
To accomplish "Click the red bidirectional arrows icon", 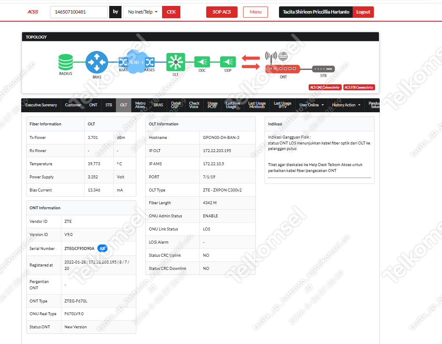I will tap(251, 62).
